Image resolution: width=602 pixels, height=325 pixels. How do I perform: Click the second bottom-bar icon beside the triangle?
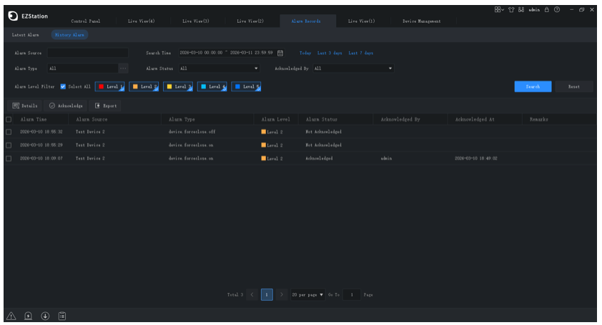click(28, 316)
